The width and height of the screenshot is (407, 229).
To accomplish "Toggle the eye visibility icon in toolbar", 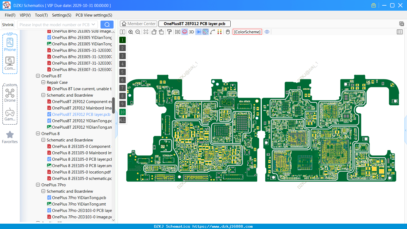I will pyautogui.click(x=267, y=32).
